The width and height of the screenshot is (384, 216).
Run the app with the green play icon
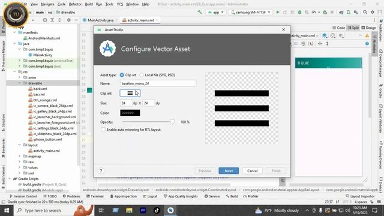click(278, 12)
